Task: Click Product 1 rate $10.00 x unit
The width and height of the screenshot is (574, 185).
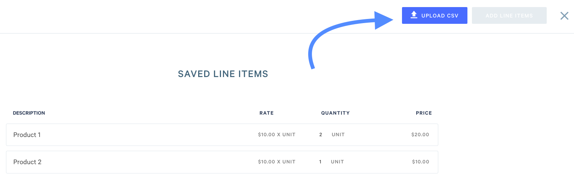Action: tap(277, 135)
